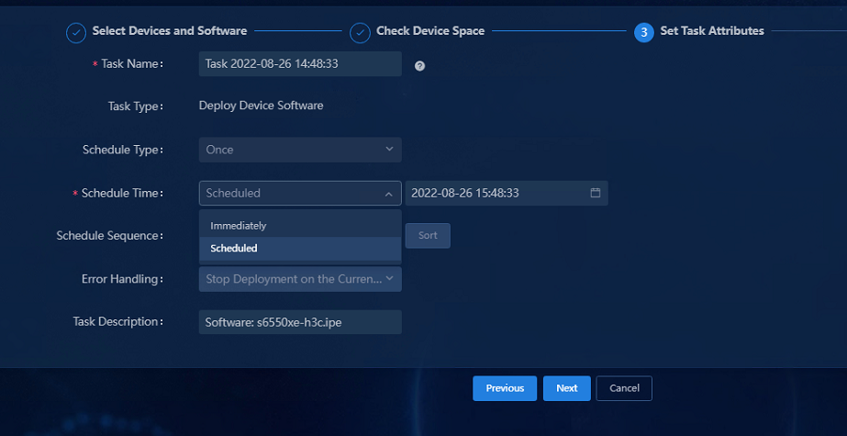Screen dimensions: 847x436
Task: Go to the Check Device Space step
Action: tap(430, 31)
